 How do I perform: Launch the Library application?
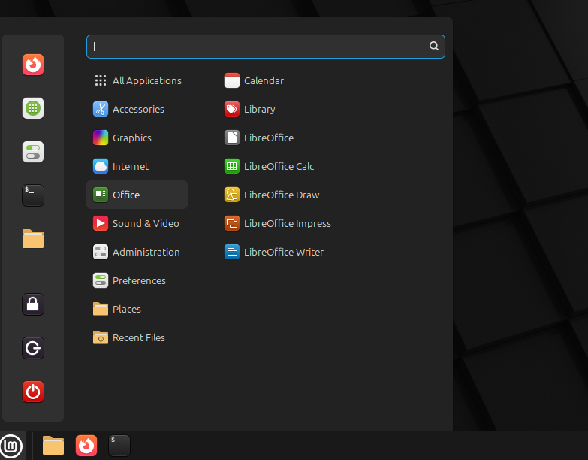[250, 109]
